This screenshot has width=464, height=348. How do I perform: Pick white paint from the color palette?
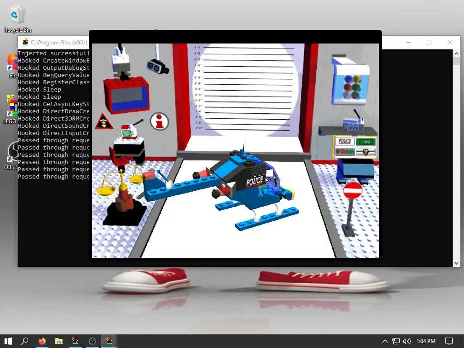pyautogui.click(x=348, y=95)
